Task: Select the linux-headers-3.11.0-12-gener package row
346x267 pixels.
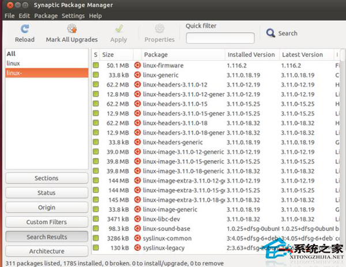Action: 216,94
